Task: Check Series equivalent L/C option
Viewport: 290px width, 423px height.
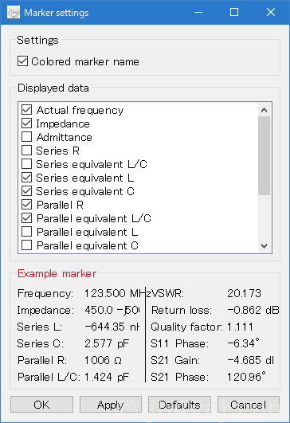Action: tap(27, 164)
